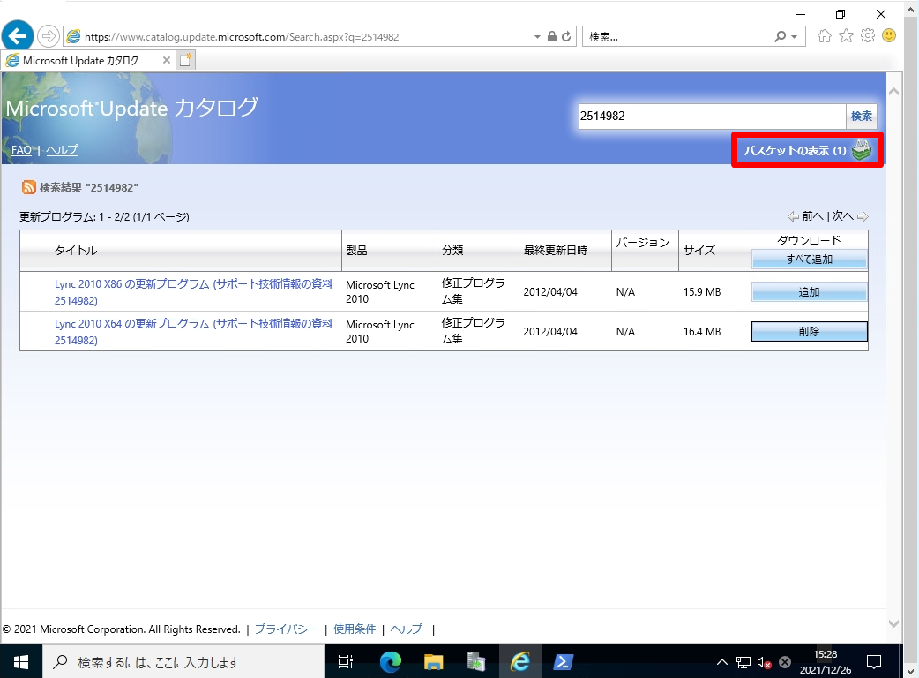
Task: Open バスケットの表示 (1) link
Action: (x=795, y=151)
